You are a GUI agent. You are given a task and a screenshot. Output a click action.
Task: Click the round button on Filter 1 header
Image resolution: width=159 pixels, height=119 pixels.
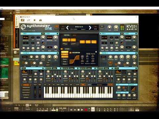click(x=57, y=53)
